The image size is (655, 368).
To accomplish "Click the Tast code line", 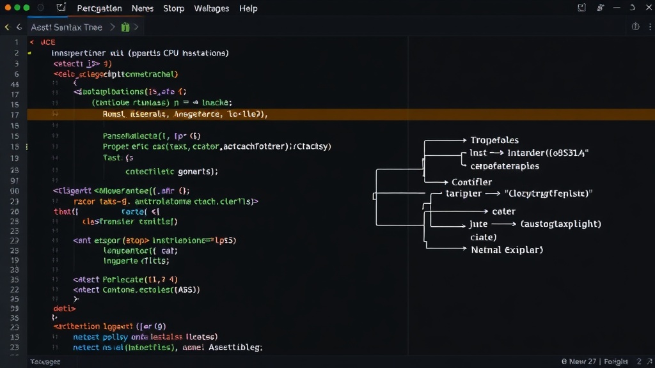I will [x=118, y=158].
